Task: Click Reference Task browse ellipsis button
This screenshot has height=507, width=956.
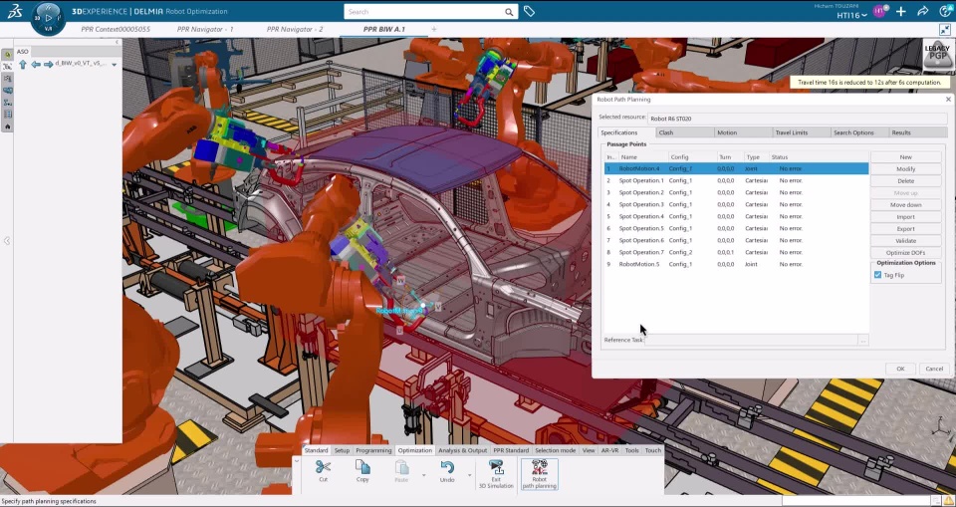Action: [x=862, y=340]
